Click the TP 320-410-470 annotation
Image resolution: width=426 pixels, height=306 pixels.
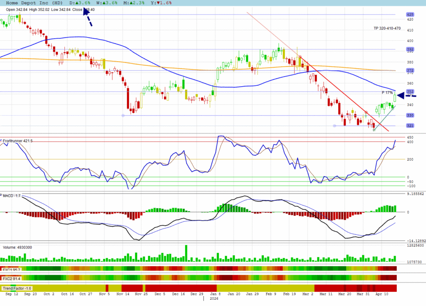[387, 28]
